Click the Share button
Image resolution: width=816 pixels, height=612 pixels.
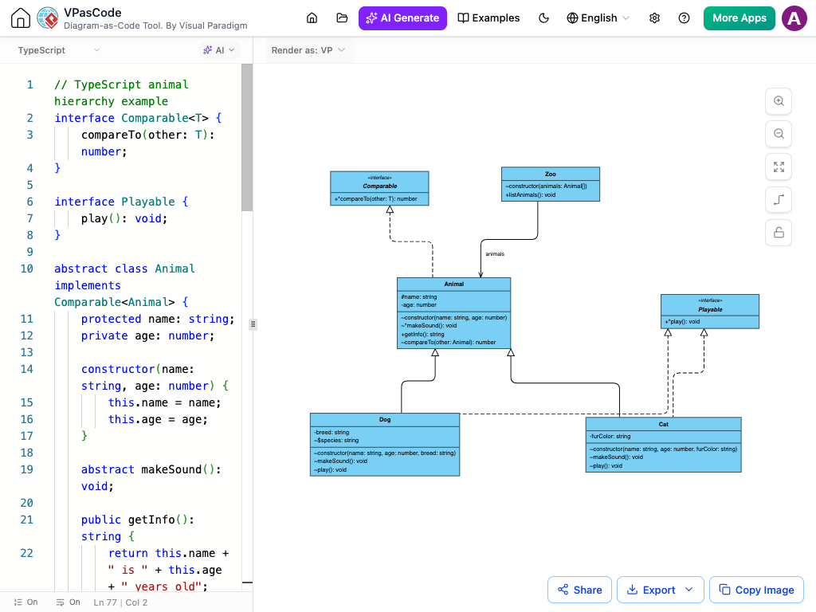click(579, 590)
